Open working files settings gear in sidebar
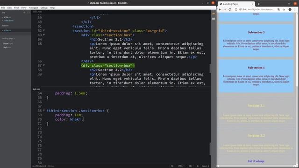Screen dimensions: 299x168 pos(24,13)
